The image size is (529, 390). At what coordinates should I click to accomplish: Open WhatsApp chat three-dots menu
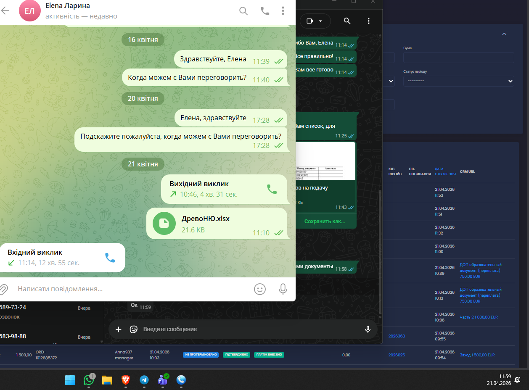tap(369, 21)
